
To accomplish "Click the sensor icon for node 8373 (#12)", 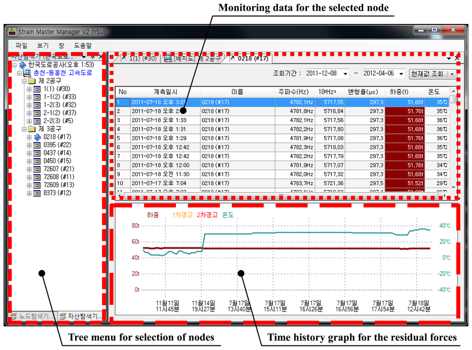I will point(37,193).
